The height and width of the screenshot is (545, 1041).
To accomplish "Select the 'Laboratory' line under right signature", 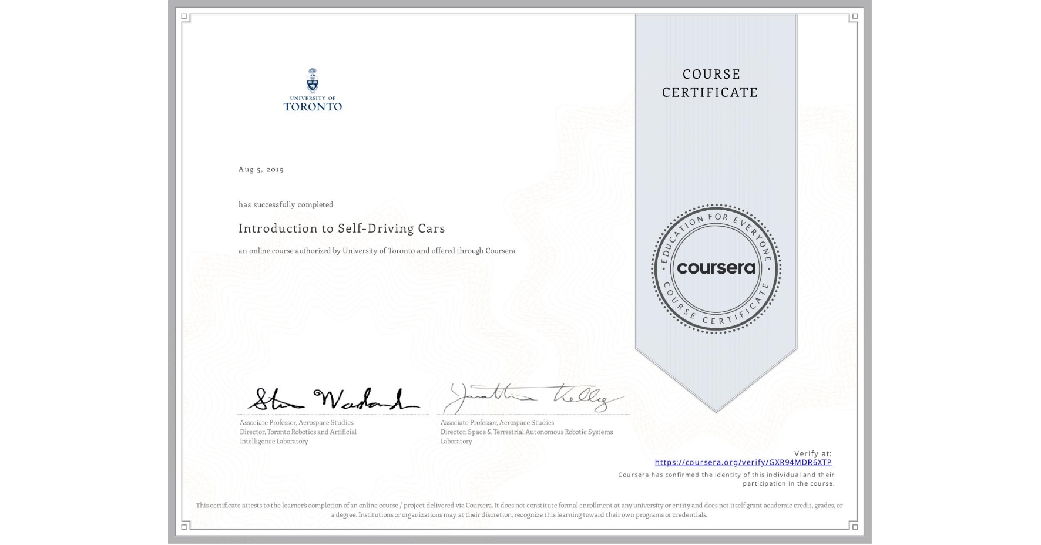I will click(456, 441).
